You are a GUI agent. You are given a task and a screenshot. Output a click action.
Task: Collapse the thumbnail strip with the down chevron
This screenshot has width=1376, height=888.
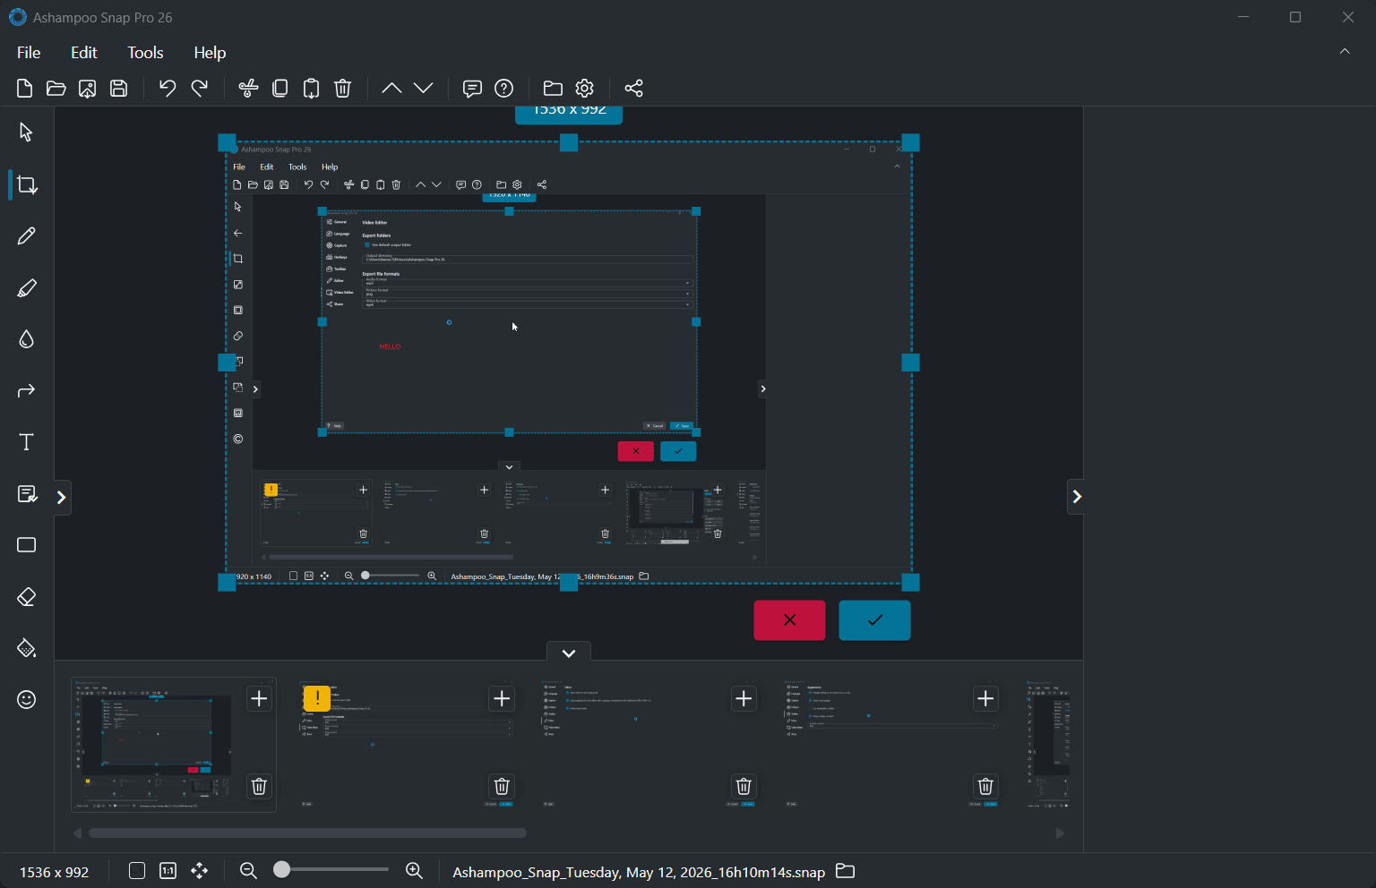point(569,653)
